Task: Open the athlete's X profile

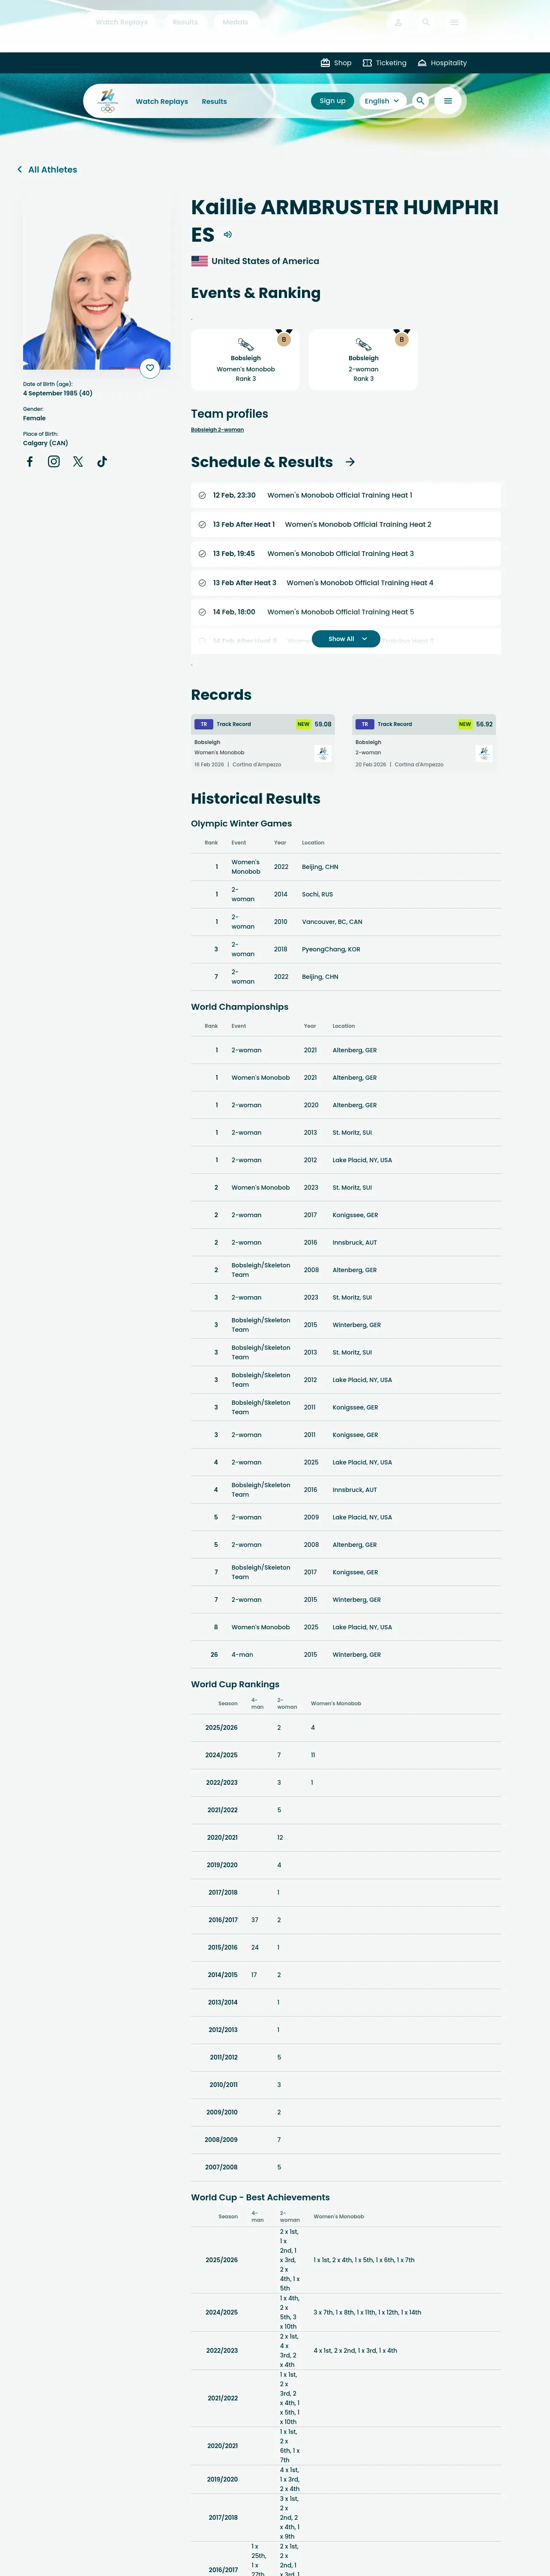Action: 78,462
